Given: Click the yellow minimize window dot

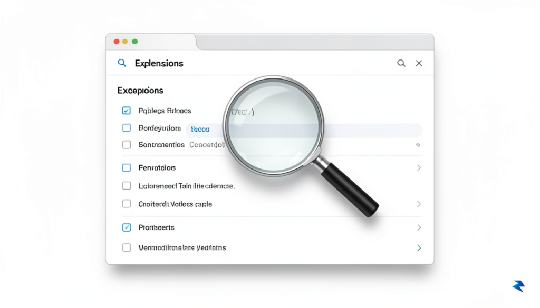Looking at the screenshot, I should pos(125,42).
